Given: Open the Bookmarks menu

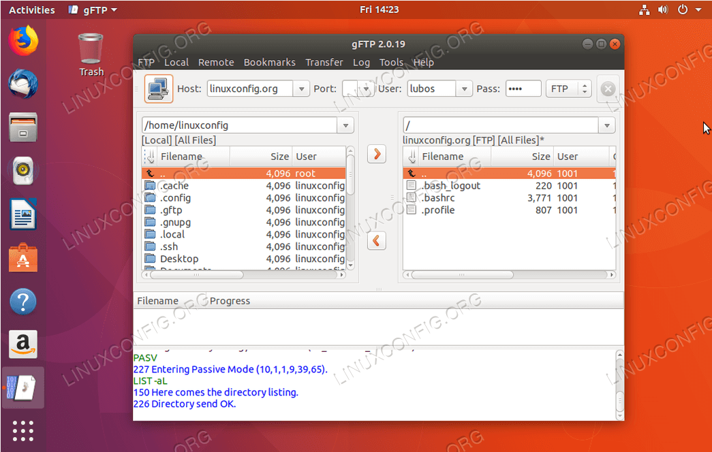Looking at the screenshot, I should [270, 62].
